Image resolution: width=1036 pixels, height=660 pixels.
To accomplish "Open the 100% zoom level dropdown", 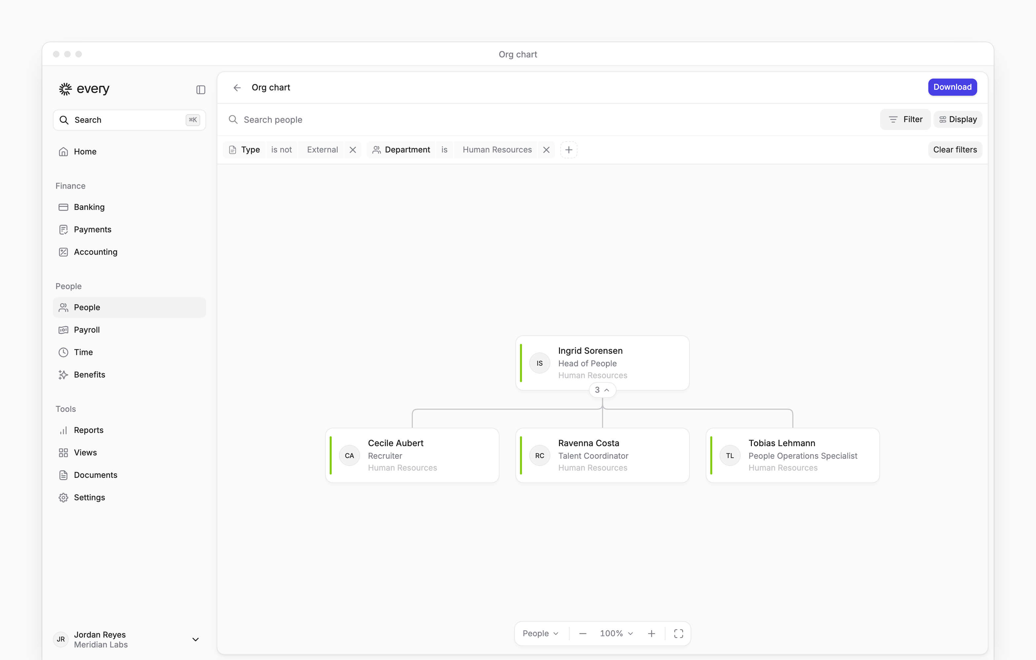I will pos(616,633).
